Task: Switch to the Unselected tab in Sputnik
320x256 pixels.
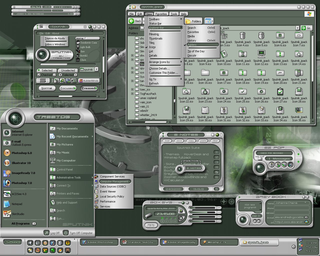Action: coord(68,70)
